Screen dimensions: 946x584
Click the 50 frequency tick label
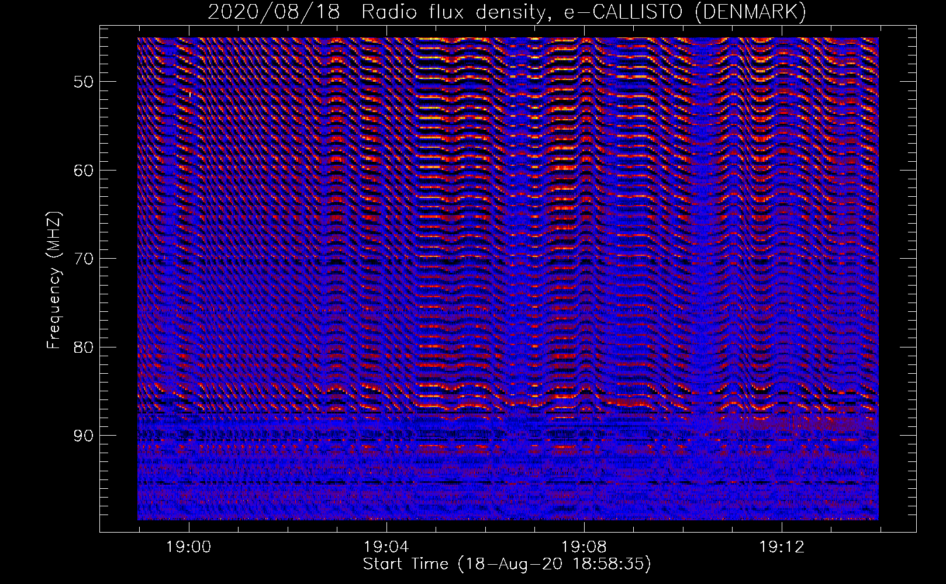pos(83,82)
